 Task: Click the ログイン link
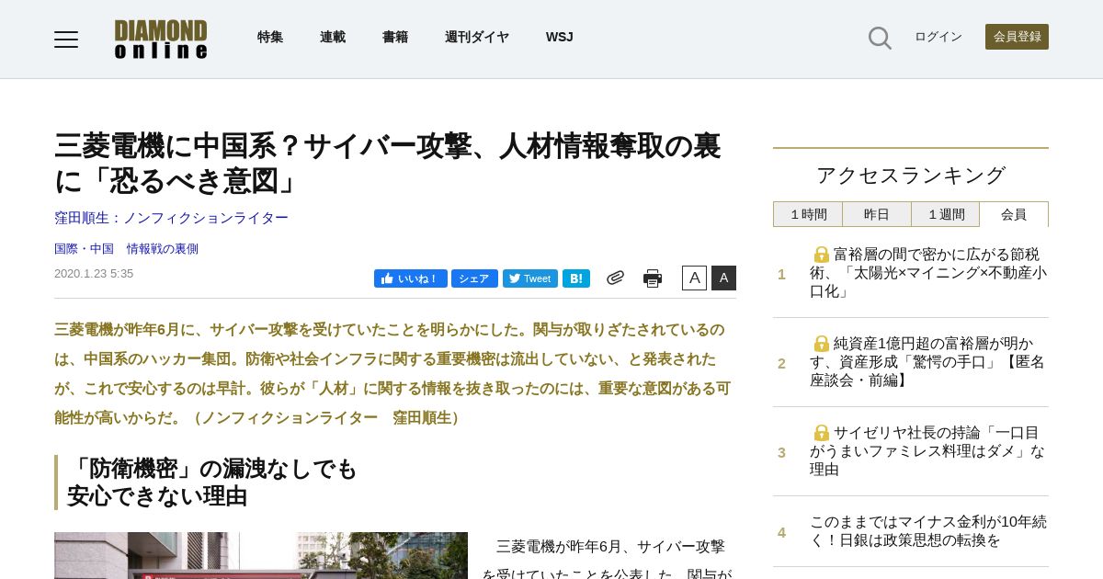point(938,37)
